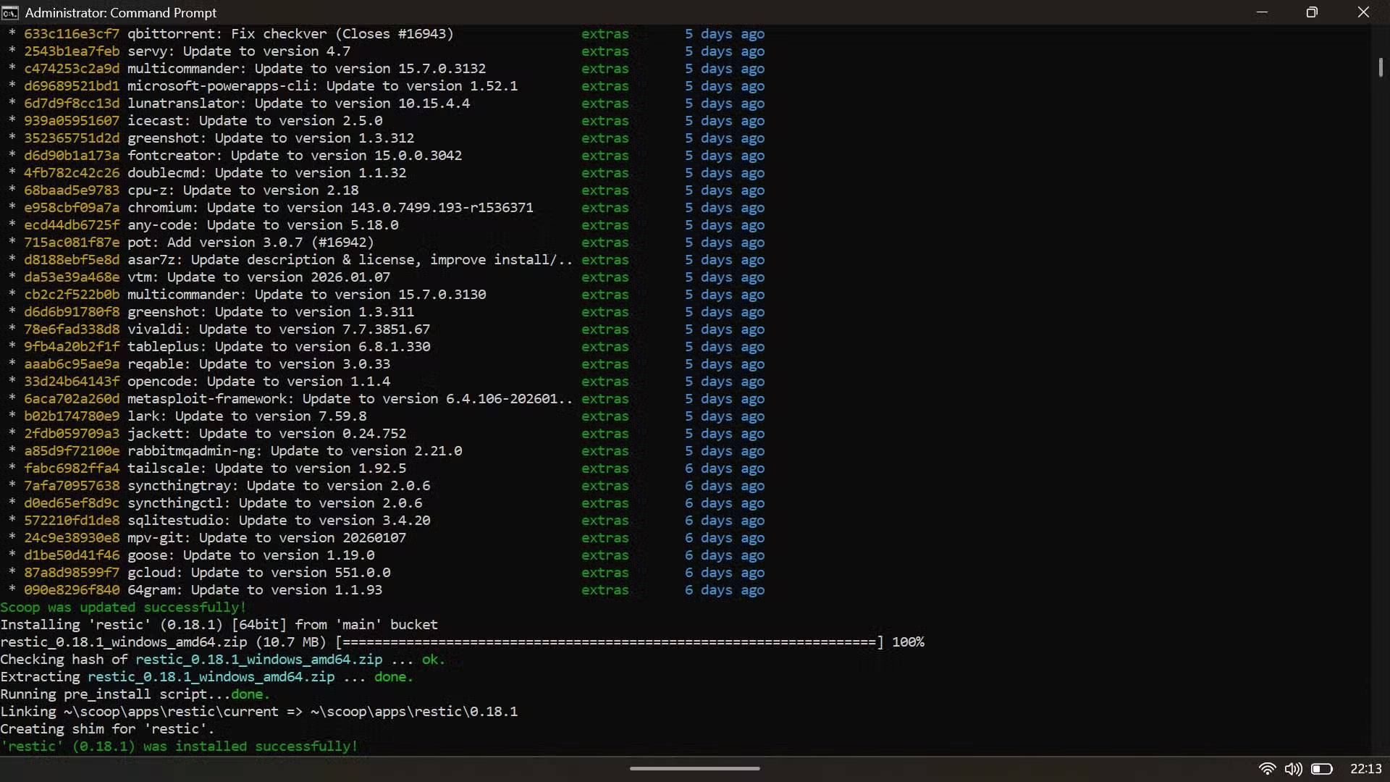
Task: Click the volume speaker icon in system tray
Action: (1294, 769)
